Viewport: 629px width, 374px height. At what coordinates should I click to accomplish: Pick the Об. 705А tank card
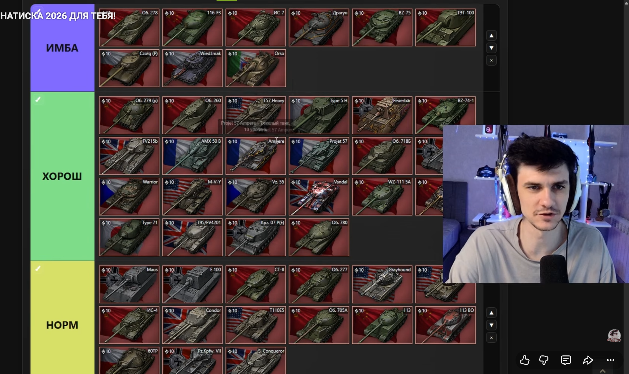click(x=319, y=325)
